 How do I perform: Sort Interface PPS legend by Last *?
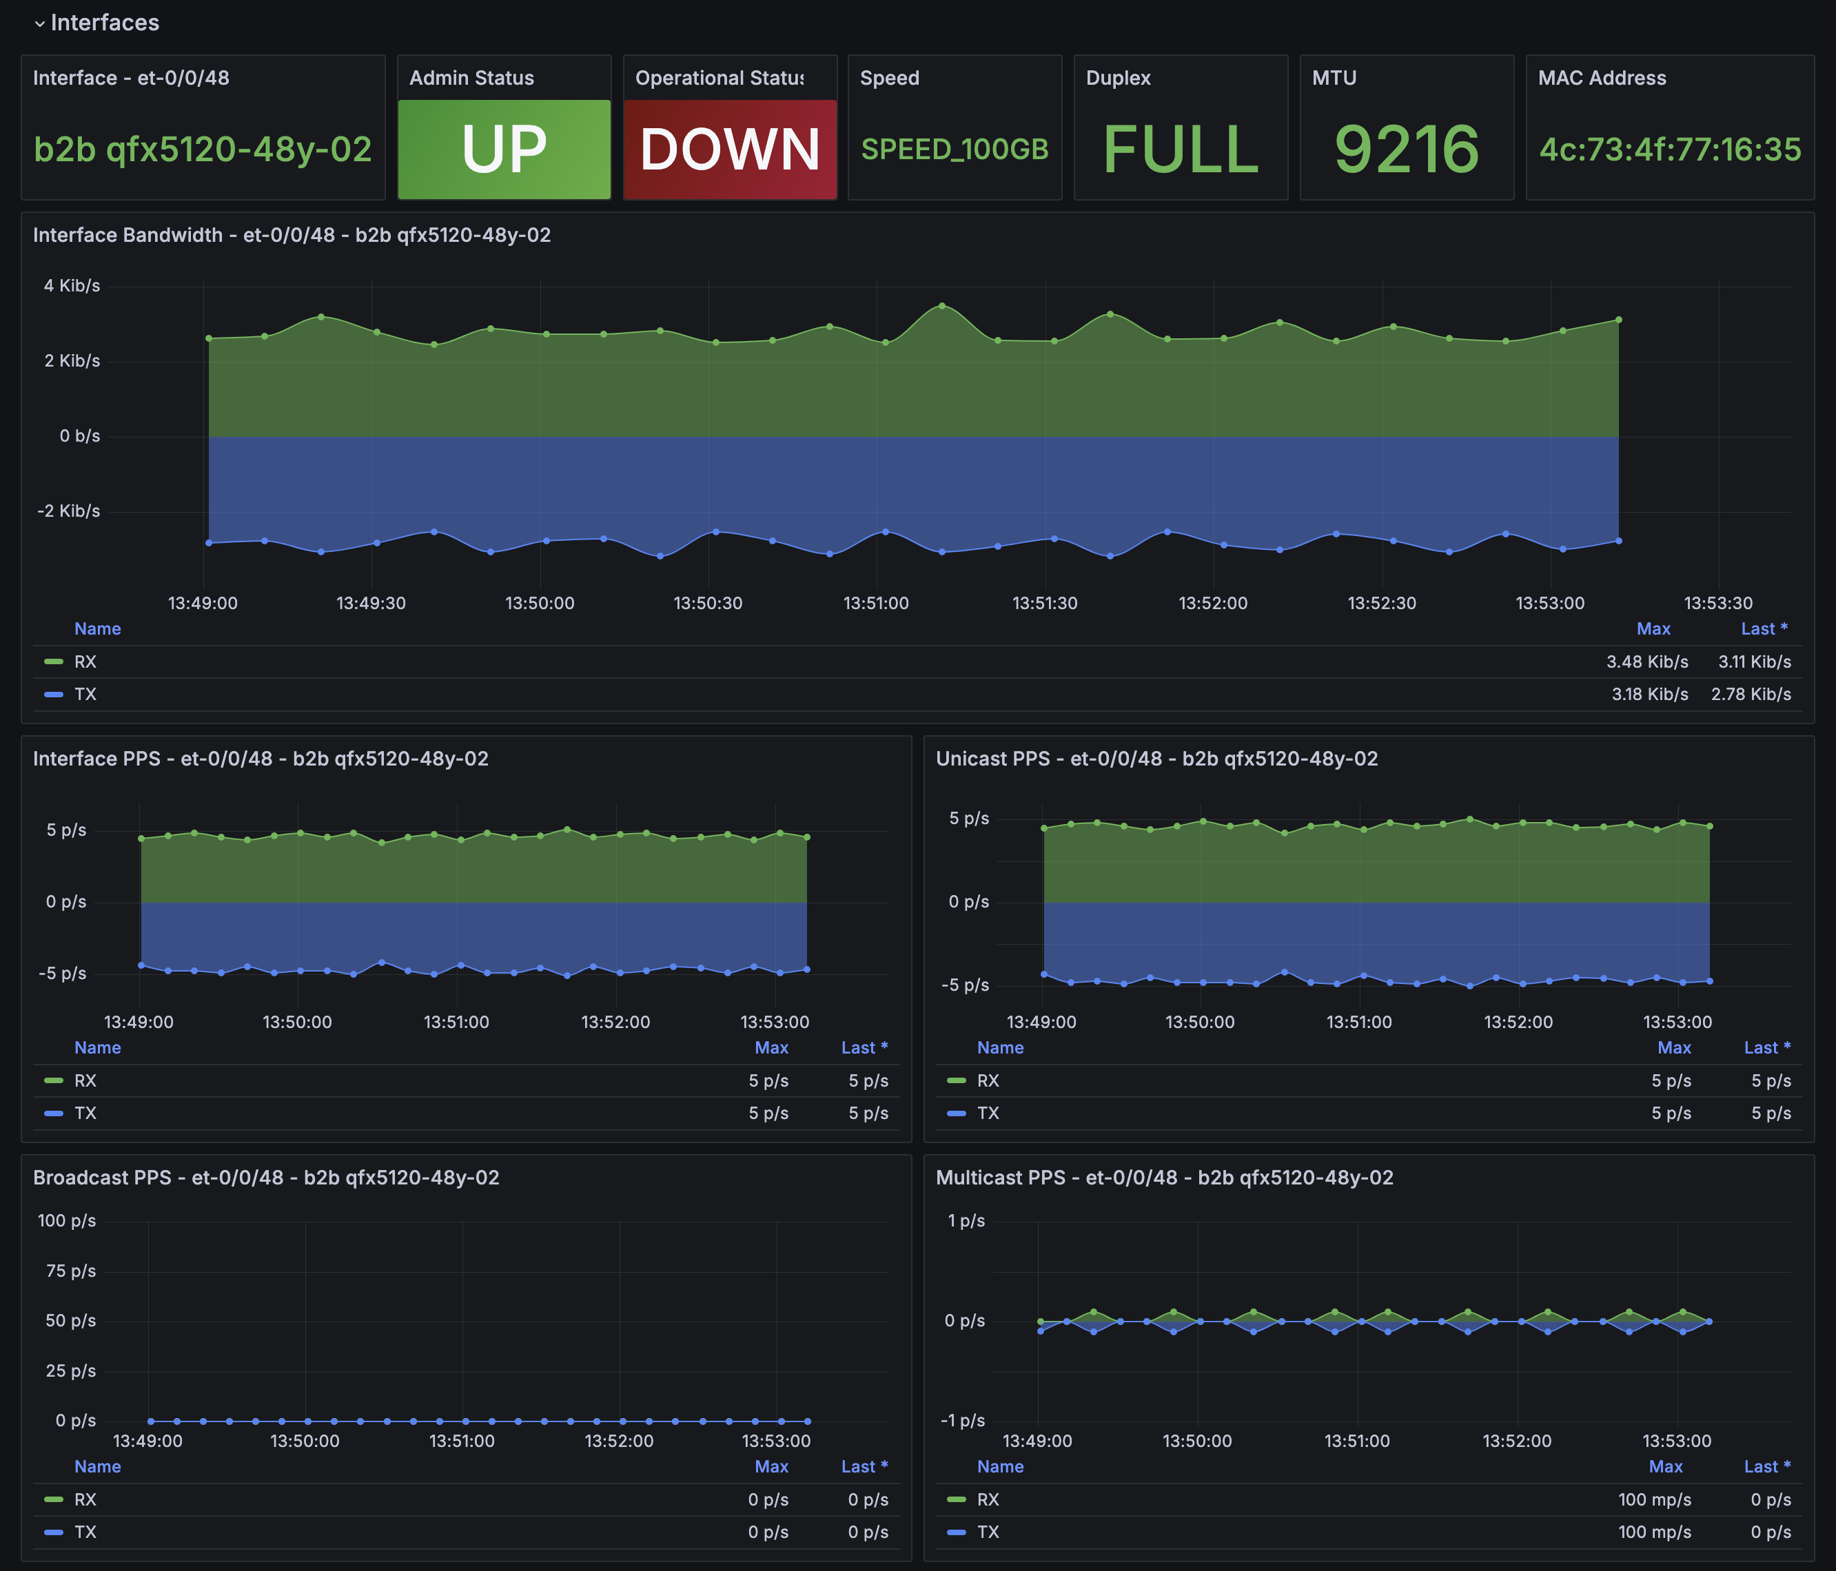(x=865, y=1048)
